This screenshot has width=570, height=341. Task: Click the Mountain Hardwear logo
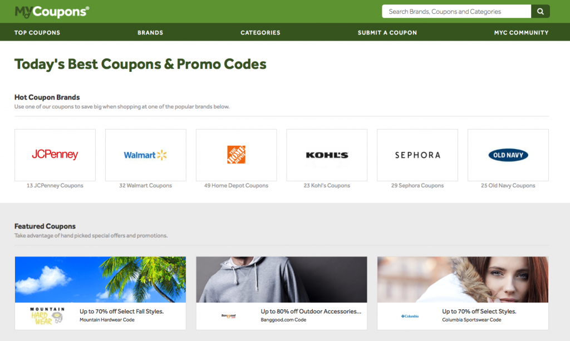coord(47,315)
